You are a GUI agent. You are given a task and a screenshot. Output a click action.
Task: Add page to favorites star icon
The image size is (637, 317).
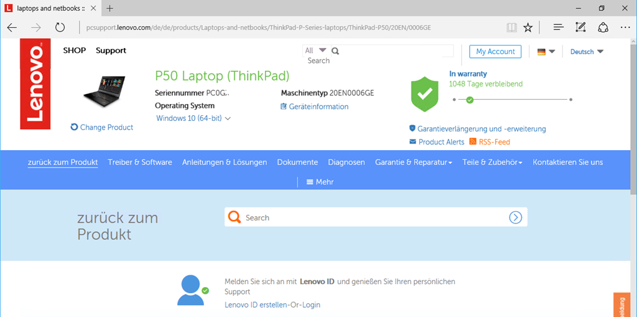pyautogui.click(x=528, y=27)
